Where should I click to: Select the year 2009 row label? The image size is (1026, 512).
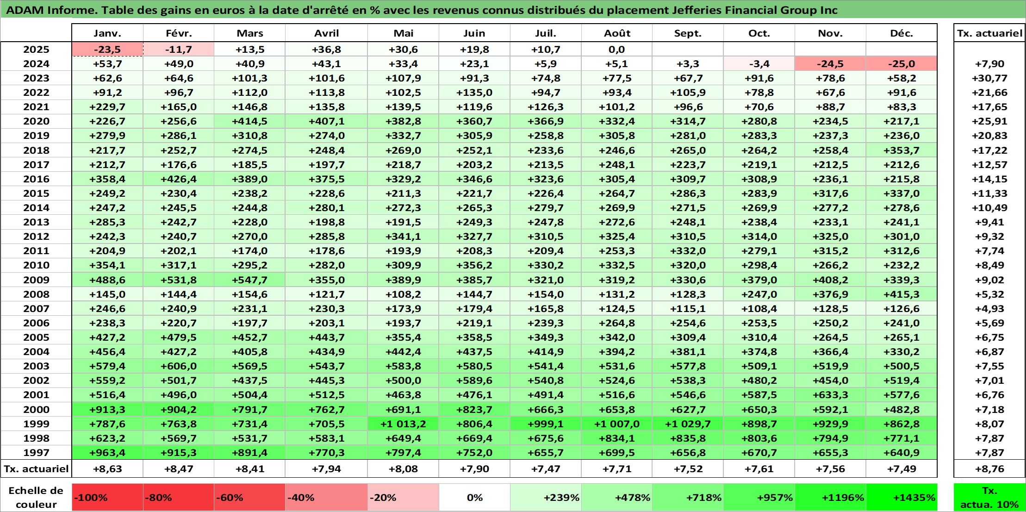tap(36, 280)
